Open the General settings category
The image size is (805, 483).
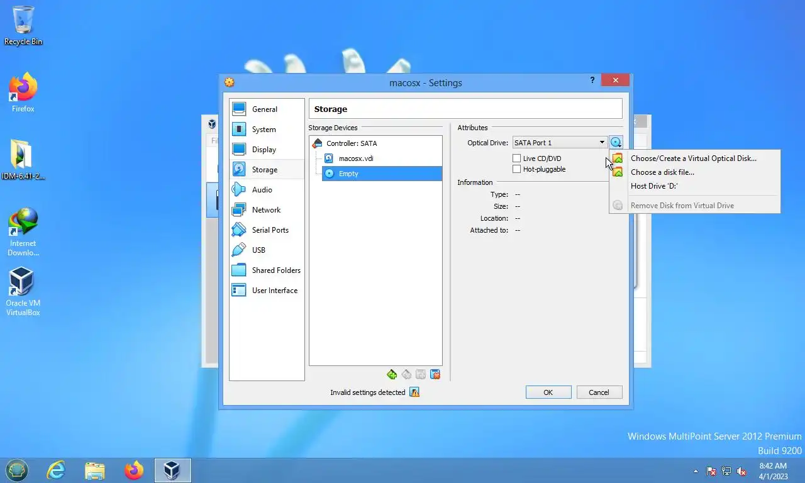267,109
